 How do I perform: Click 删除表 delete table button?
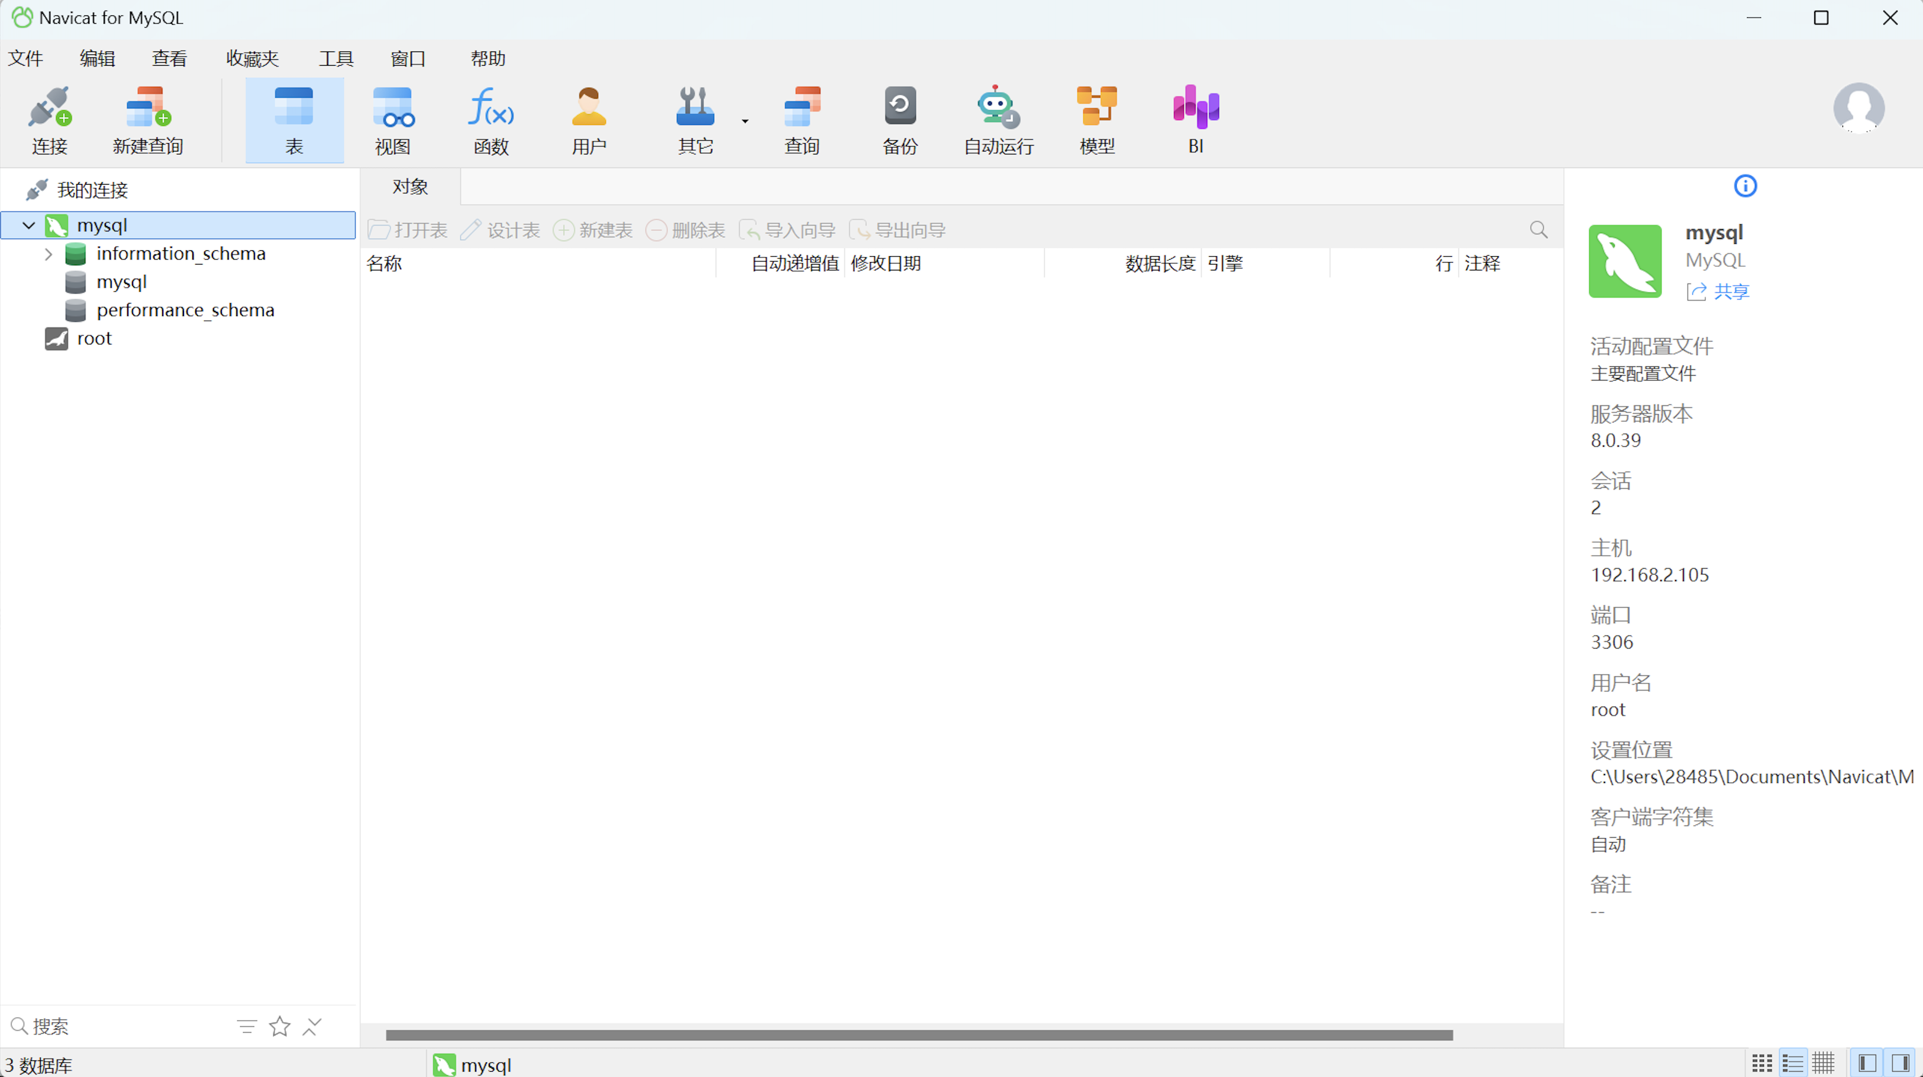pos(685,231)
